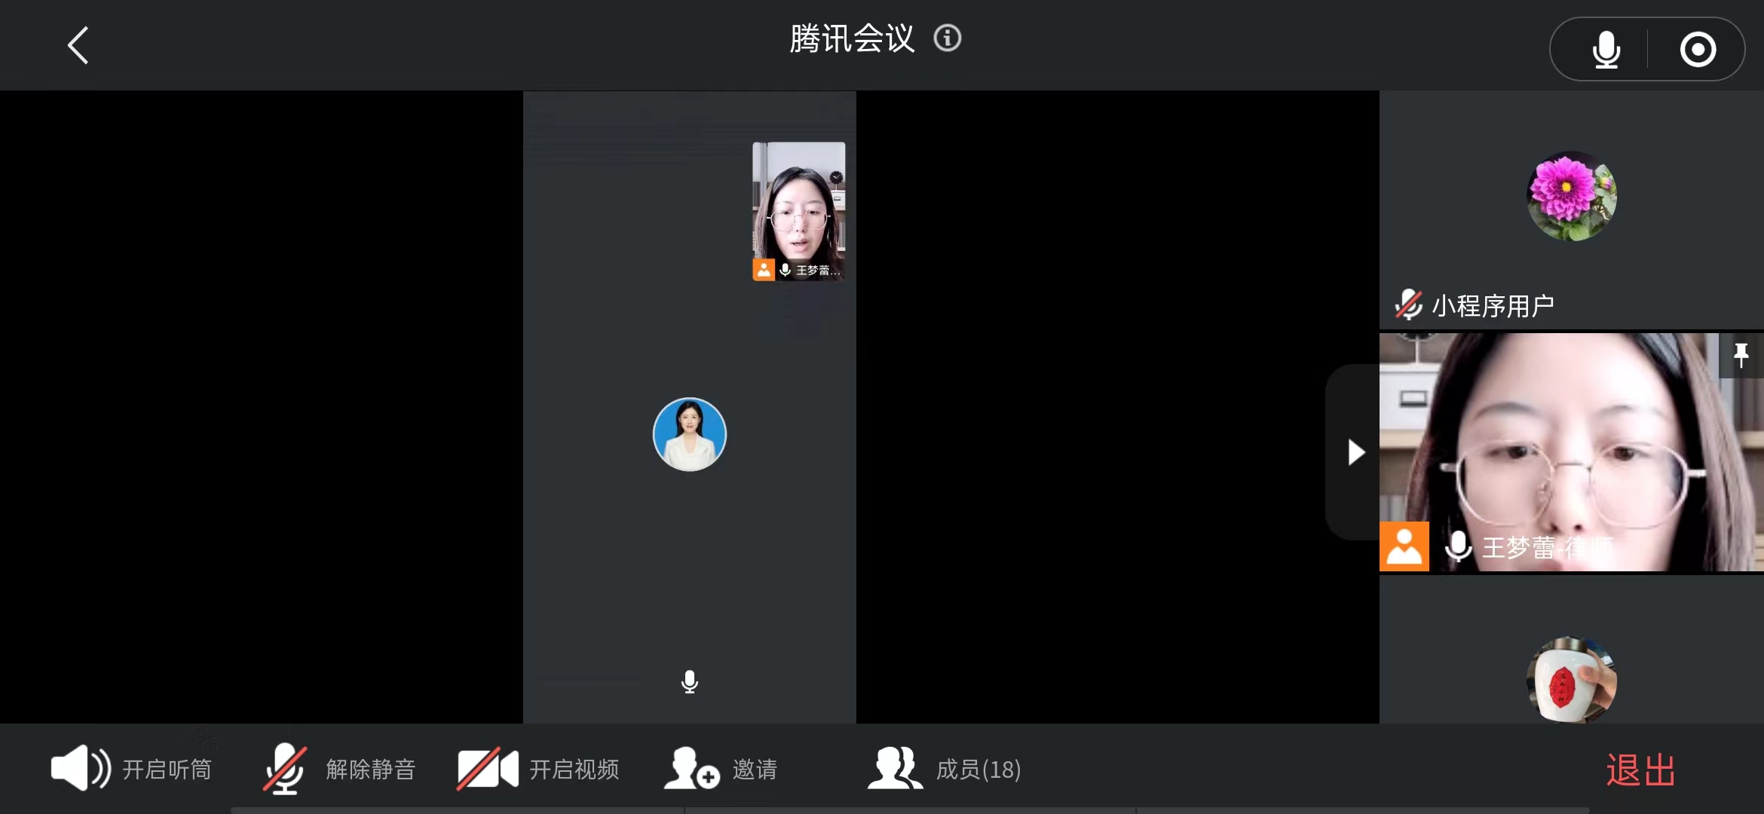Select the small 王梦蕾 video thumbnail
The height and width of the screenshot is (814, 1764).
click(798, 211)
